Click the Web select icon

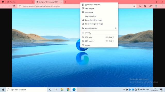(83, 37)
